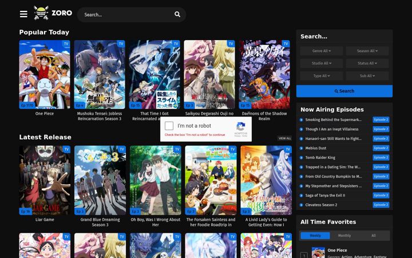The width and height of the screenshot is (412, 258).
Task: Select the Weekly favorites tab
Action: click(315, 236)
